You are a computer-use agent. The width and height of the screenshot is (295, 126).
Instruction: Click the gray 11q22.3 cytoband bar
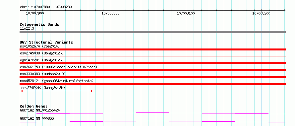(x=152, y=32)
